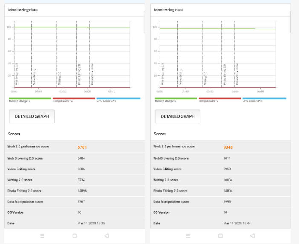Toggle blue CPU Clock legend in right graph

tap(264, 99)
